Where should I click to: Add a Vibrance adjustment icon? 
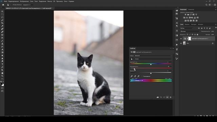pos(196,15)
